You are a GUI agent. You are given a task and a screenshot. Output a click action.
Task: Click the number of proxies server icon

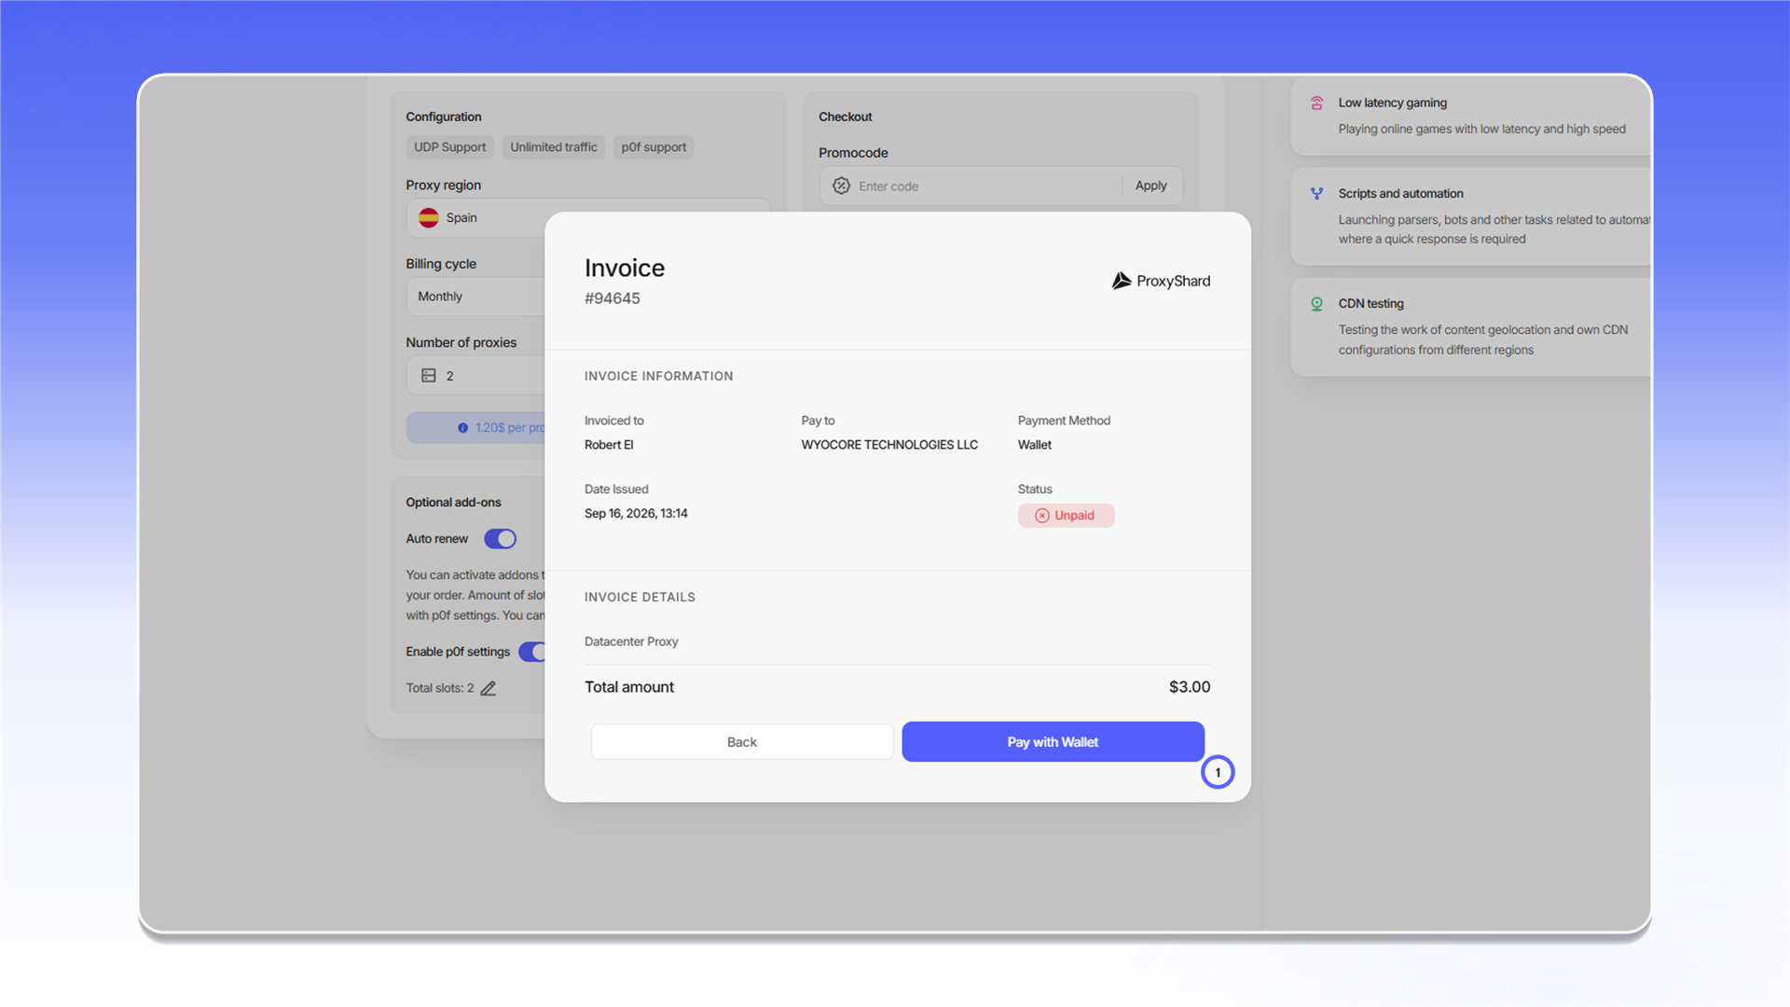pyautogui.click(x=429, y=375)
